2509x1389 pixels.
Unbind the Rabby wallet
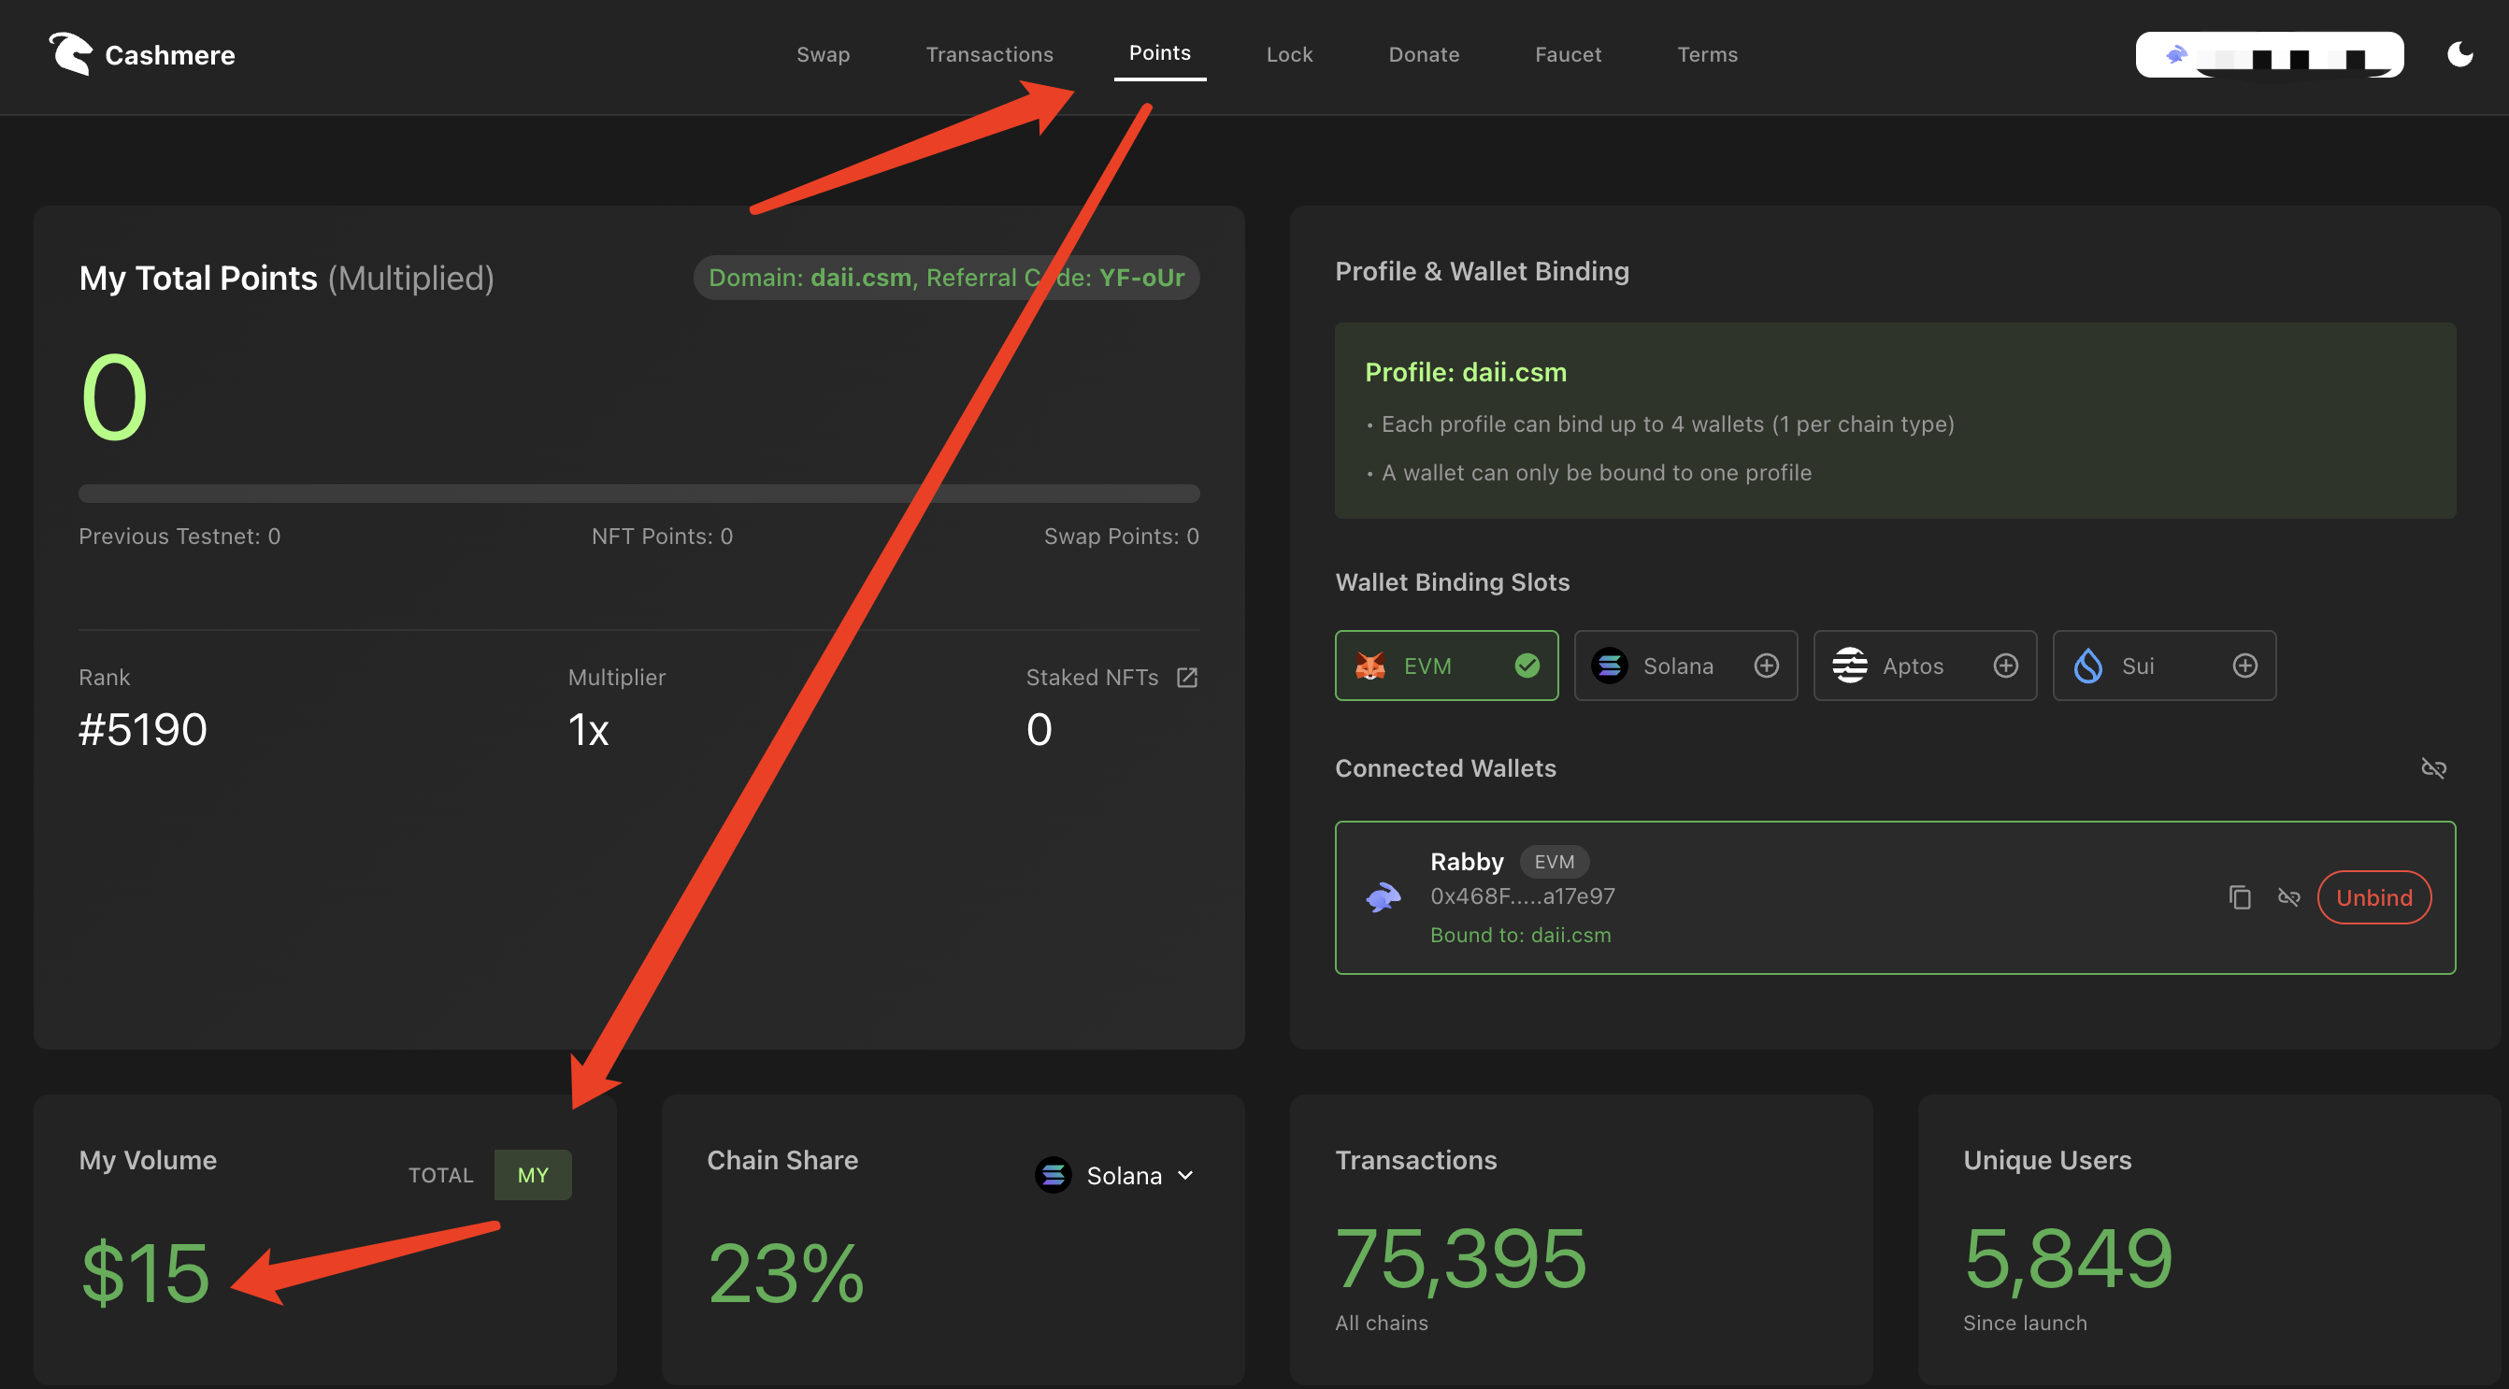2373,897
